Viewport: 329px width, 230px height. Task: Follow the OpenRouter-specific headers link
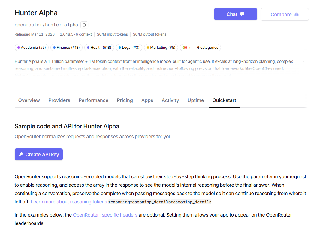click(105, 215)
